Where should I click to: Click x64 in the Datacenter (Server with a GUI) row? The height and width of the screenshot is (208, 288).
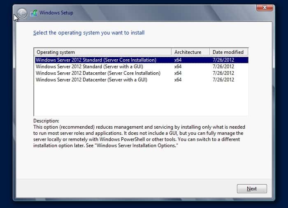click(178, 80)
